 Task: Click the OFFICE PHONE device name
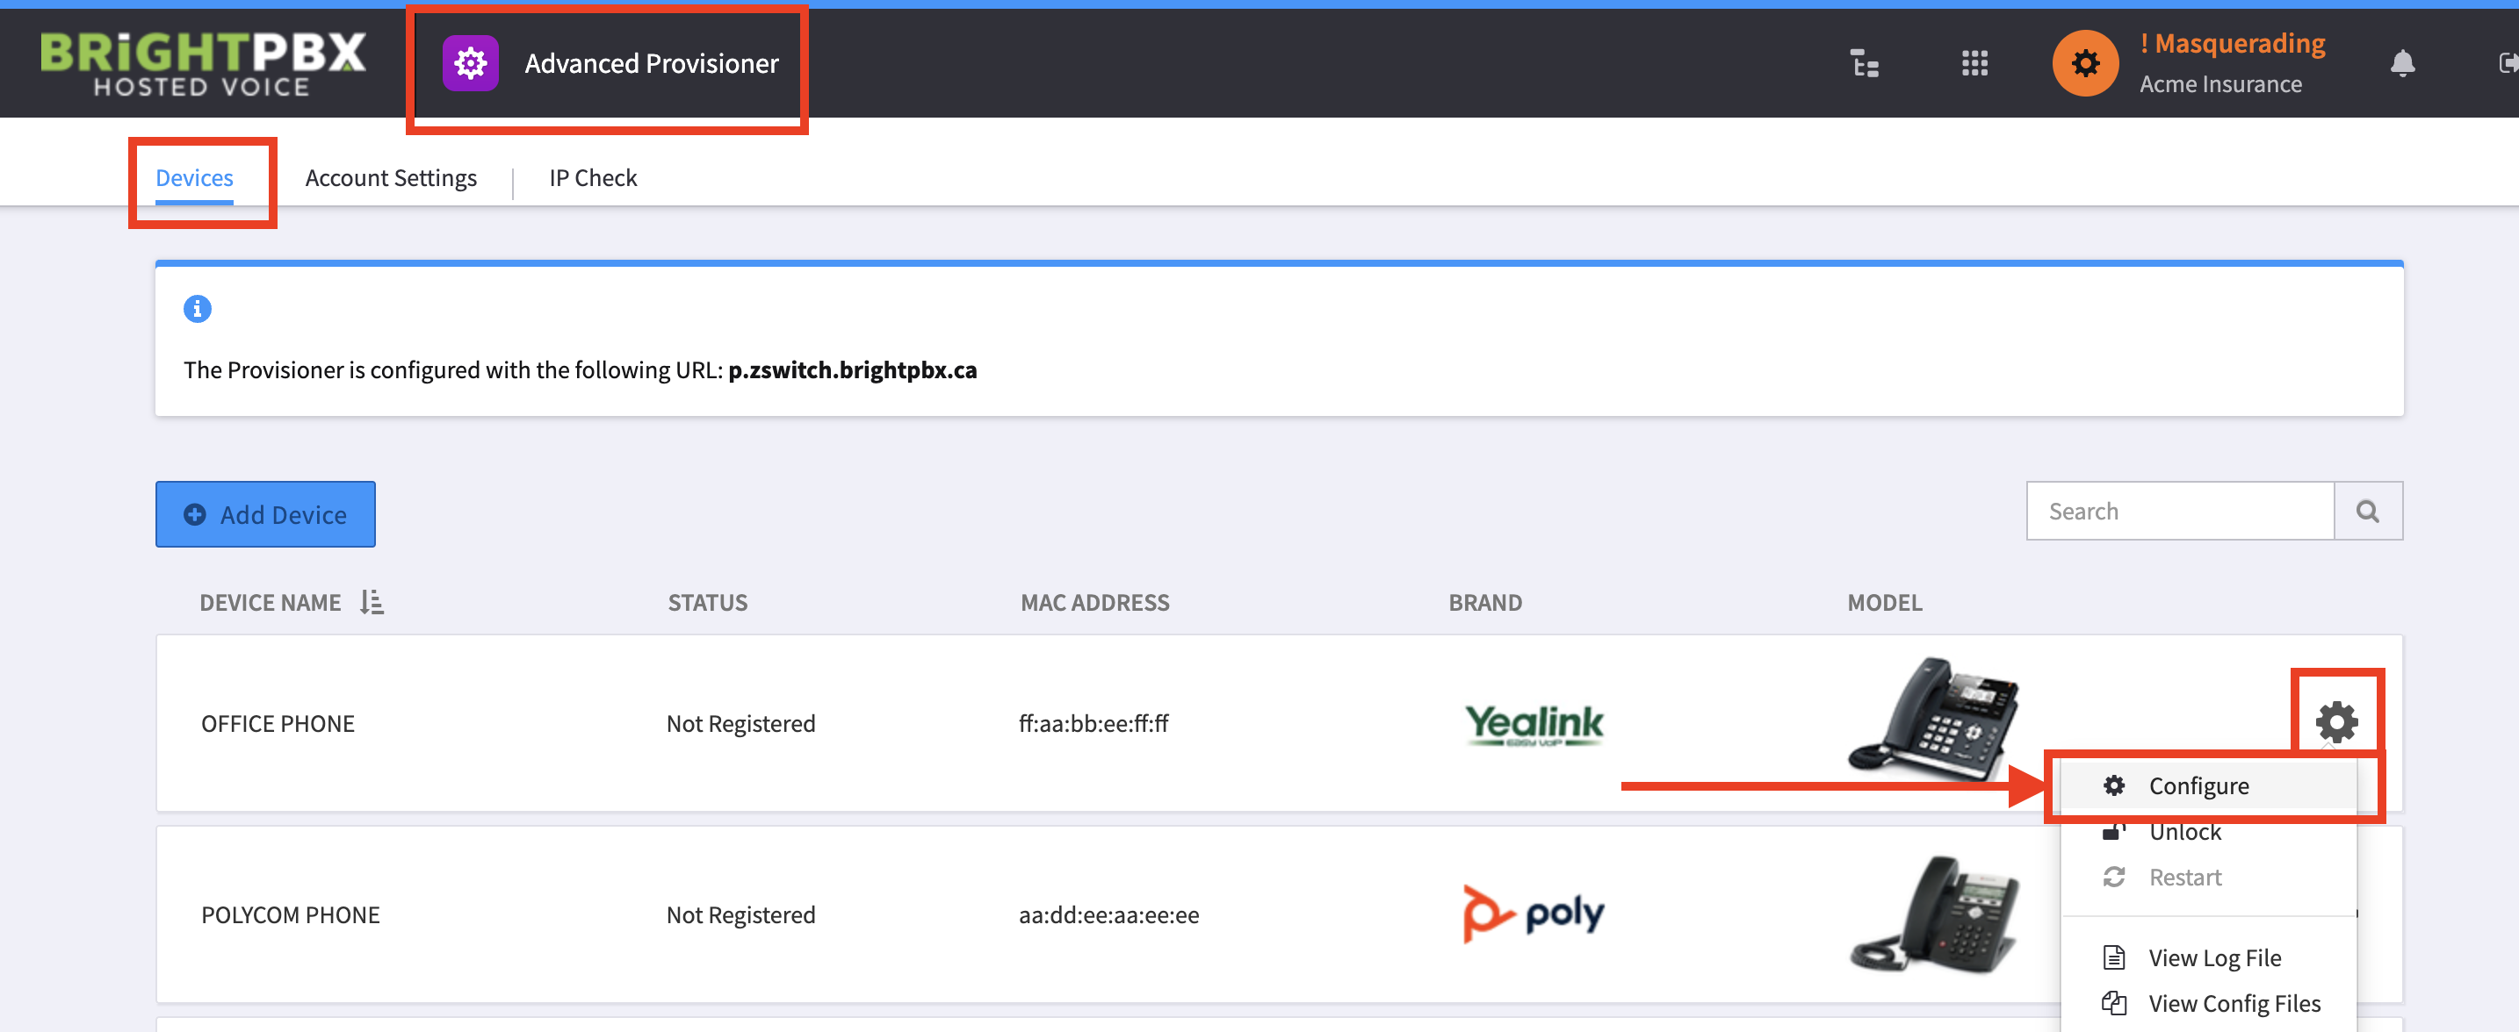(278, 723)
